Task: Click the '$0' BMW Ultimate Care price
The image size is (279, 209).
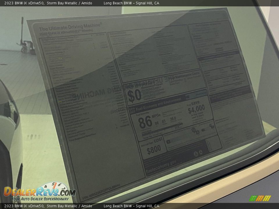Action: pos(134,96)
